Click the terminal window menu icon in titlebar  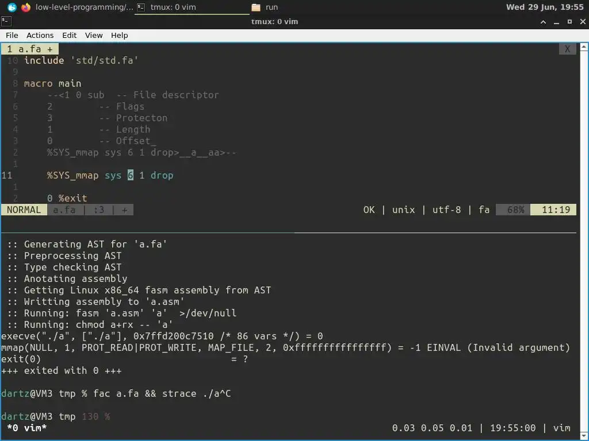pos(6,21)
